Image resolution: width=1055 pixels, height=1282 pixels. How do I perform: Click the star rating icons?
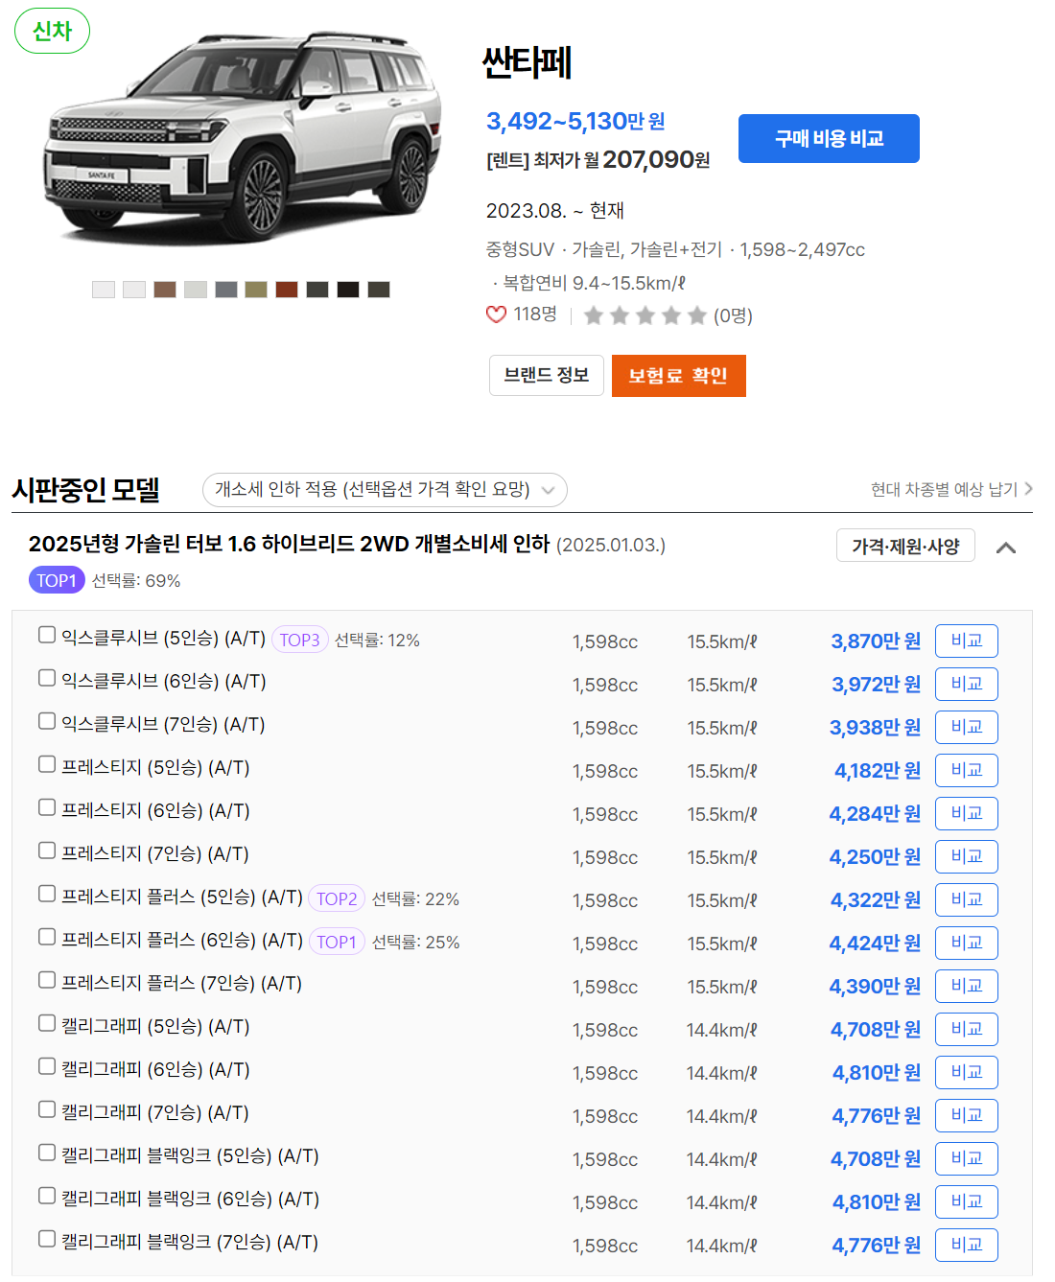pyautogui.click(x=645, y=315)
